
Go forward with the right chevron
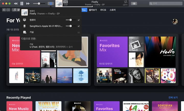point(8,10)
